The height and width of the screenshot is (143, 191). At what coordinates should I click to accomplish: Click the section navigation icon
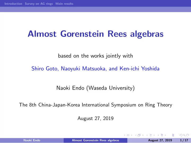pos(162,135)
